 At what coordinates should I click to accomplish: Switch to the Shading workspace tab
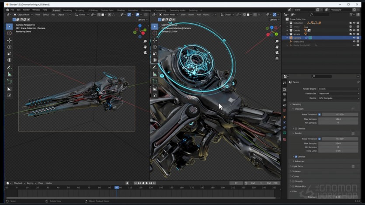pyautogui.click(x=121, y=10)
